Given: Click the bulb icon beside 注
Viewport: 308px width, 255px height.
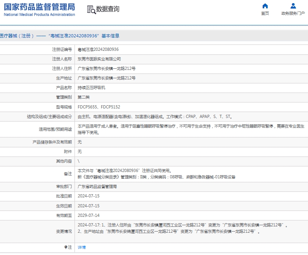Looking at the screenshot, I should [x=66, y=247].
